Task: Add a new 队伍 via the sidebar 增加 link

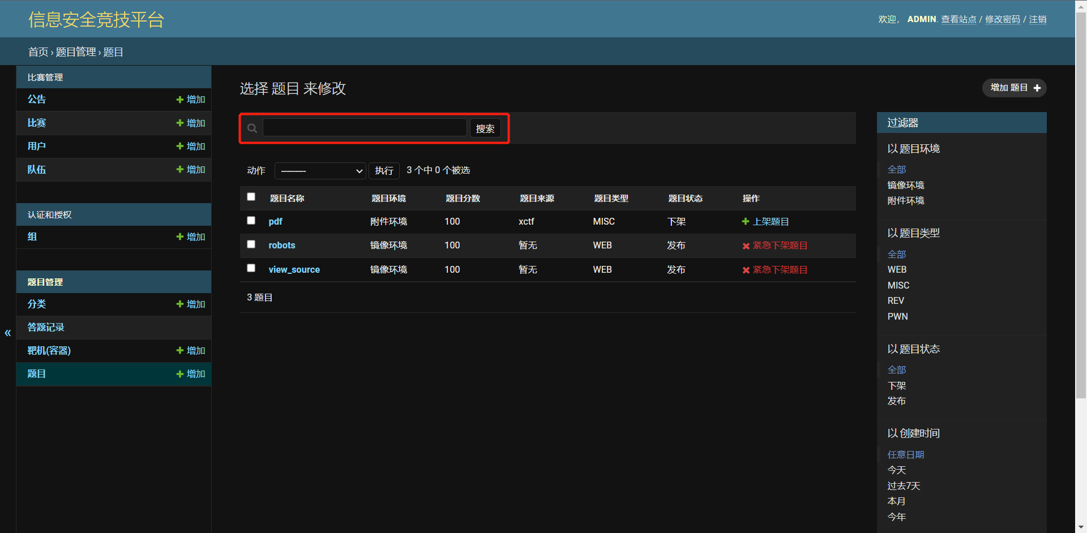Action: [x=191, y=169]
